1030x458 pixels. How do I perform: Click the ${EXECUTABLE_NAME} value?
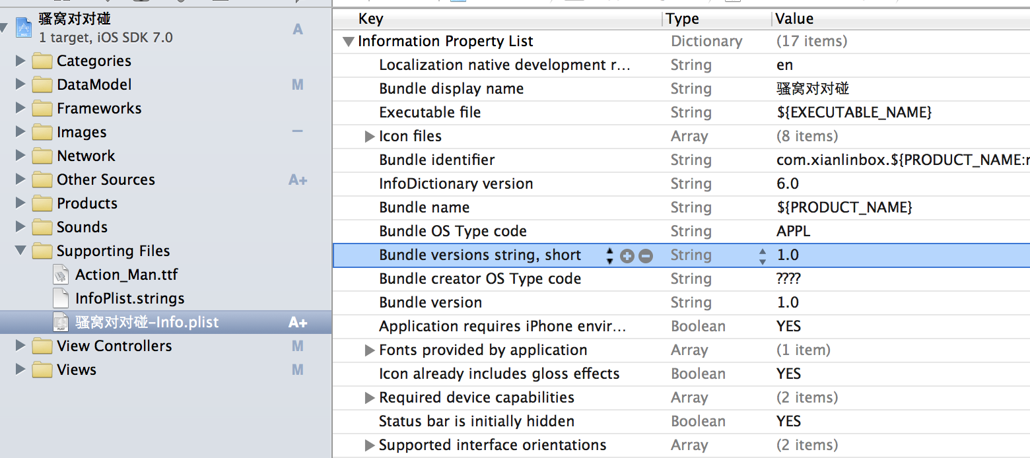pos(854,113)
